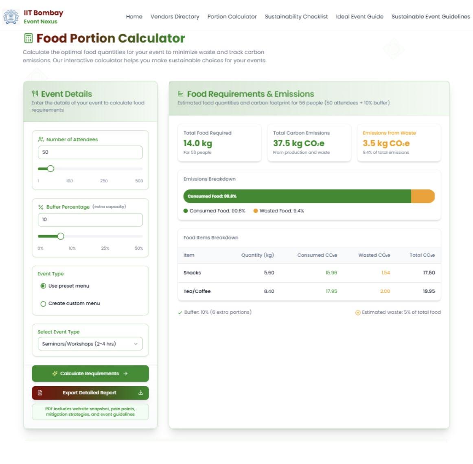Click the chart icon beside Food Requirements & Emissions
Image resolution: width=473 pixels, height=464 pixels.
[x=181, y=94]
